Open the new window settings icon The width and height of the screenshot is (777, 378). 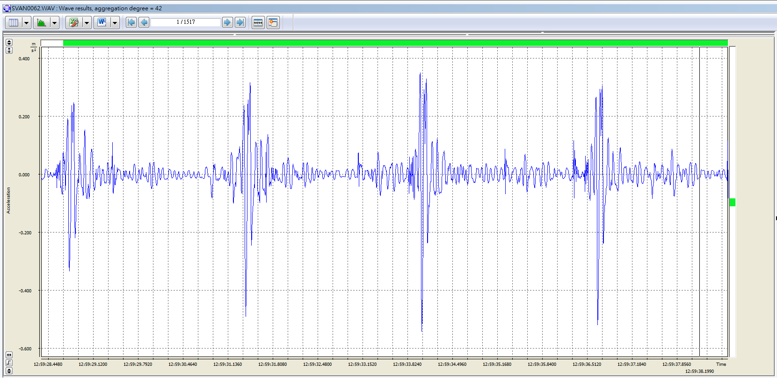(x=273, y=22)
